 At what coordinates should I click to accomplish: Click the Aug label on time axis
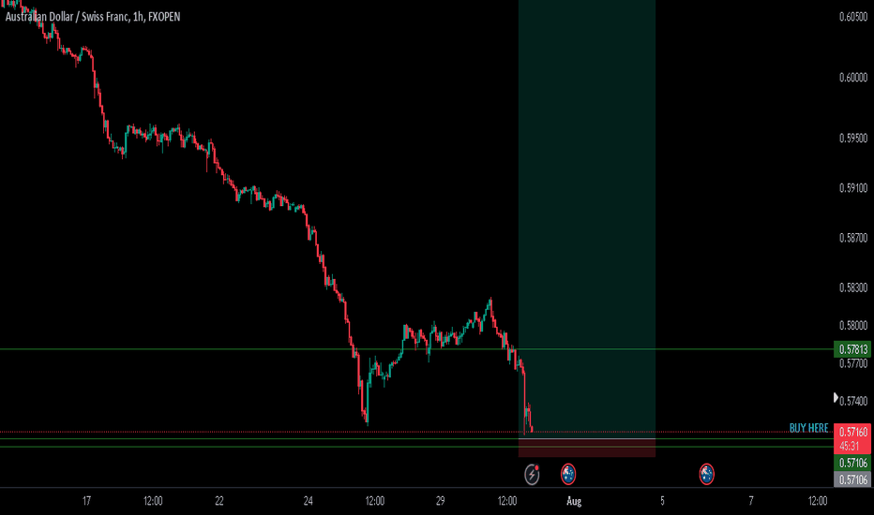[574, 501]
